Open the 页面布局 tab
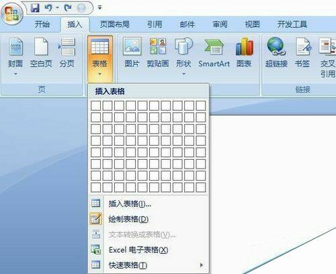The width and height of the screenshot is (336, 274). click(x=115, y=24)
